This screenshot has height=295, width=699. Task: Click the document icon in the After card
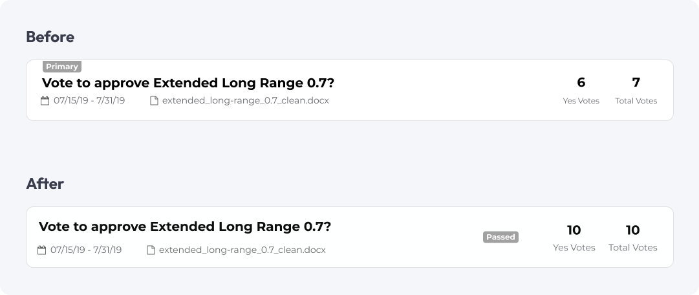click(x=151, y=250)
